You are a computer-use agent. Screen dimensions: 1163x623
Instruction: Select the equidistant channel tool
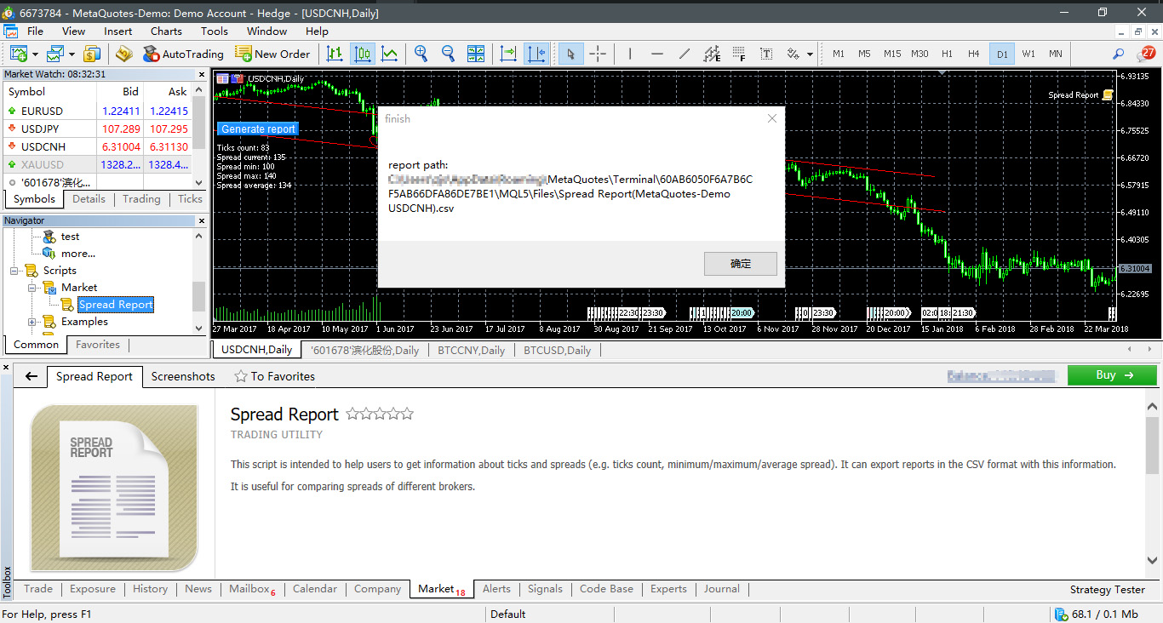(713, 54)
